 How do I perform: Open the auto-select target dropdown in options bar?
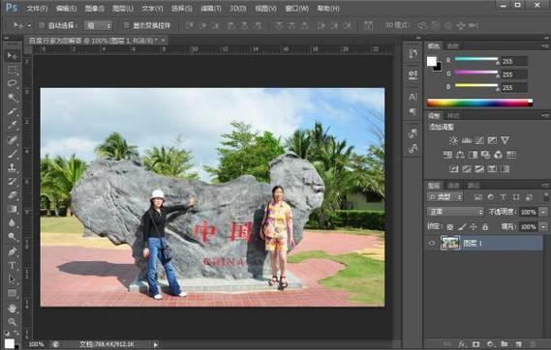click(98, 25)
